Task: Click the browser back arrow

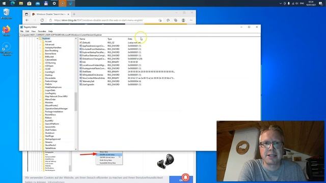Action: tap(27, 20)
